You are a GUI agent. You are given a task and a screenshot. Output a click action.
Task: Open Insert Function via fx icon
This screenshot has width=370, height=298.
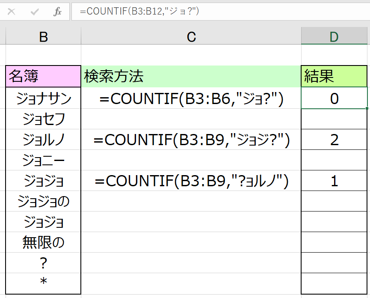(57, 12)
